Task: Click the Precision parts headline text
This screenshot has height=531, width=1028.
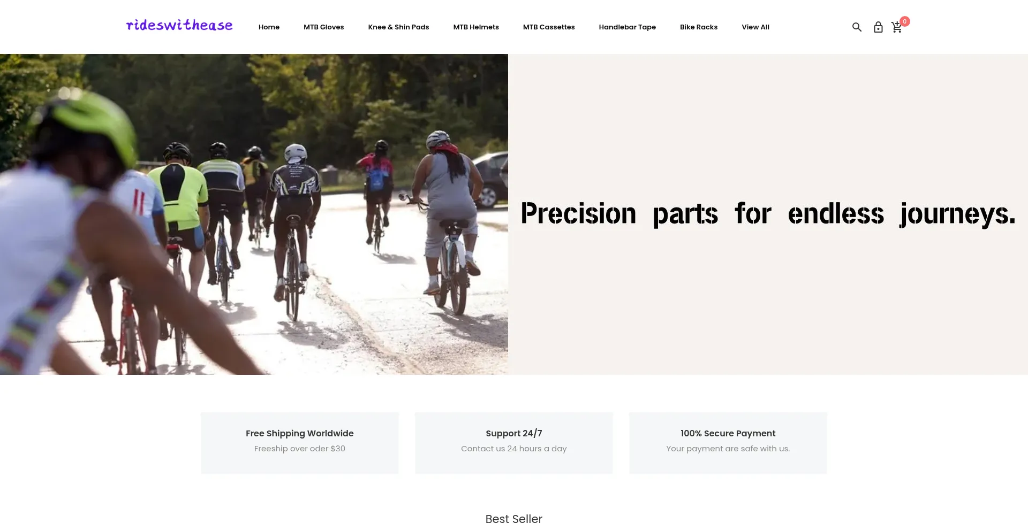Action: pyautogui.click(x=768, y=214)
